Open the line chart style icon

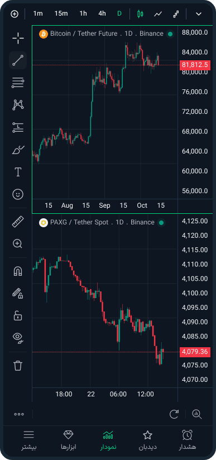158,14
